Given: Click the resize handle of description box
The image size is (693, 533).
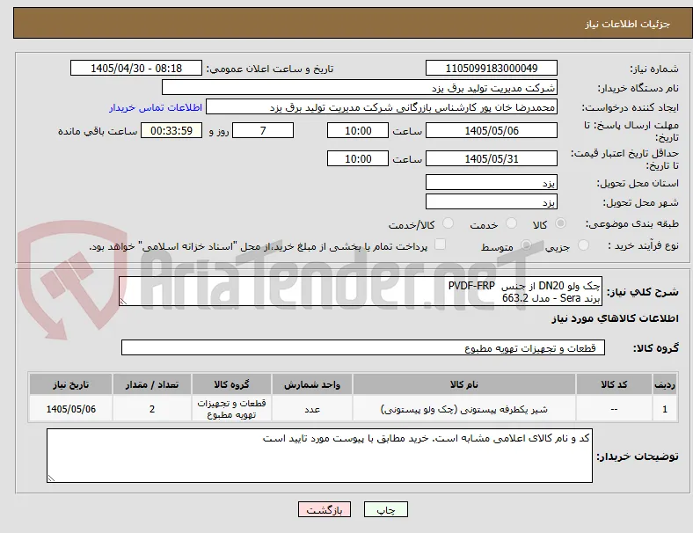Looking at the screenshot, I should pos(123,302).
